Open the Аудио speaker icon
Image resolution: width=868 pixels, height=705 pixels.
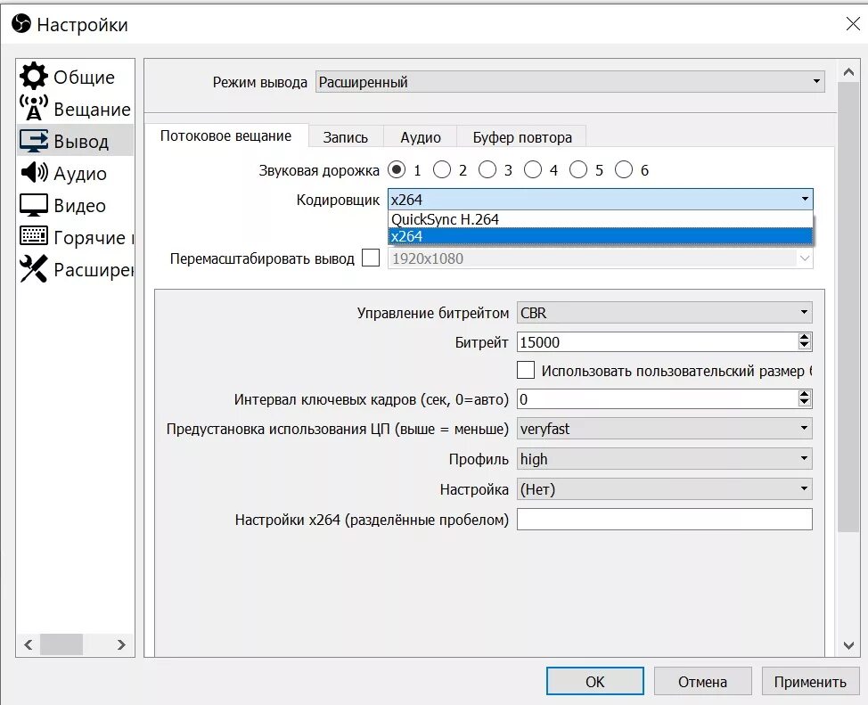pyautogui.click(x=34, y=173)
